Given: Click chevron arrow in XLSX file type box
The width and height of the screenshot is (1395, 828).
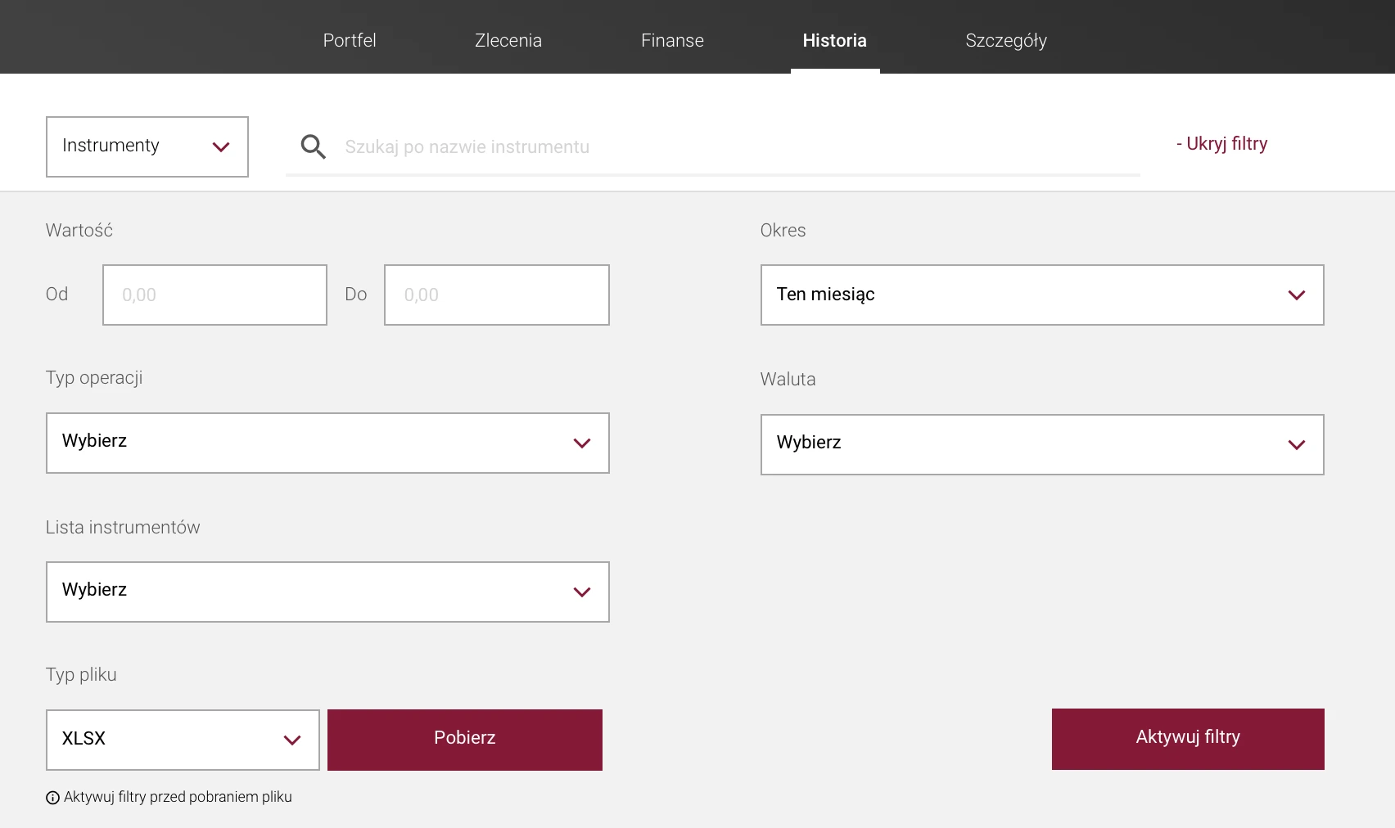Looking at the screenshot, I should point(291,740).
